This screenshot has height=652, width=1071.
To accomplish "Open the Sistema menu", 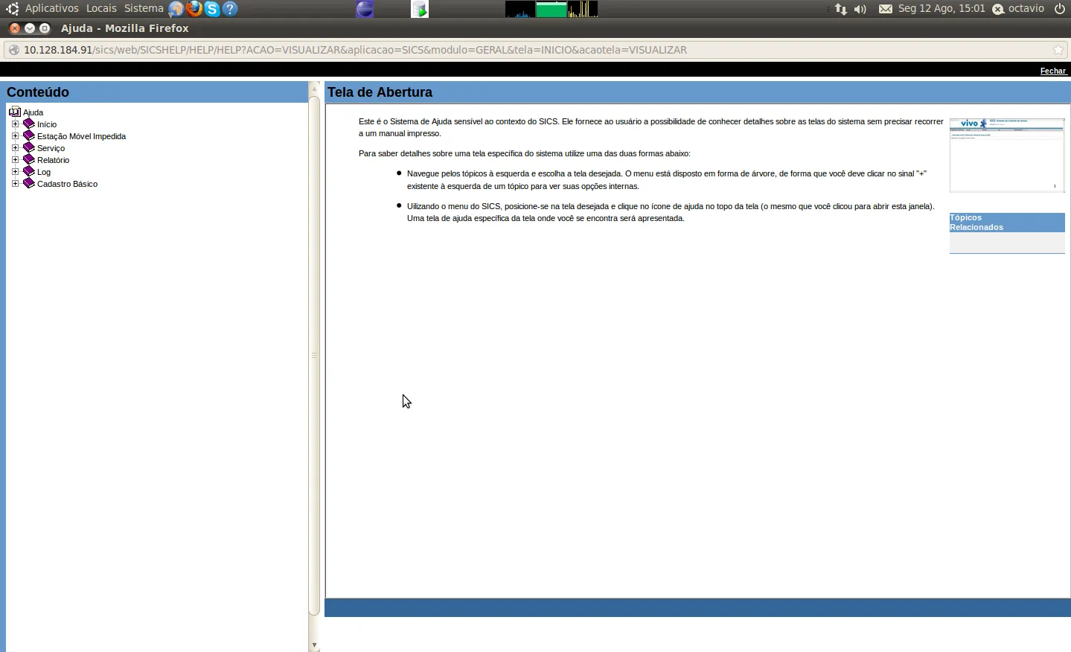I will coord(144,9).
